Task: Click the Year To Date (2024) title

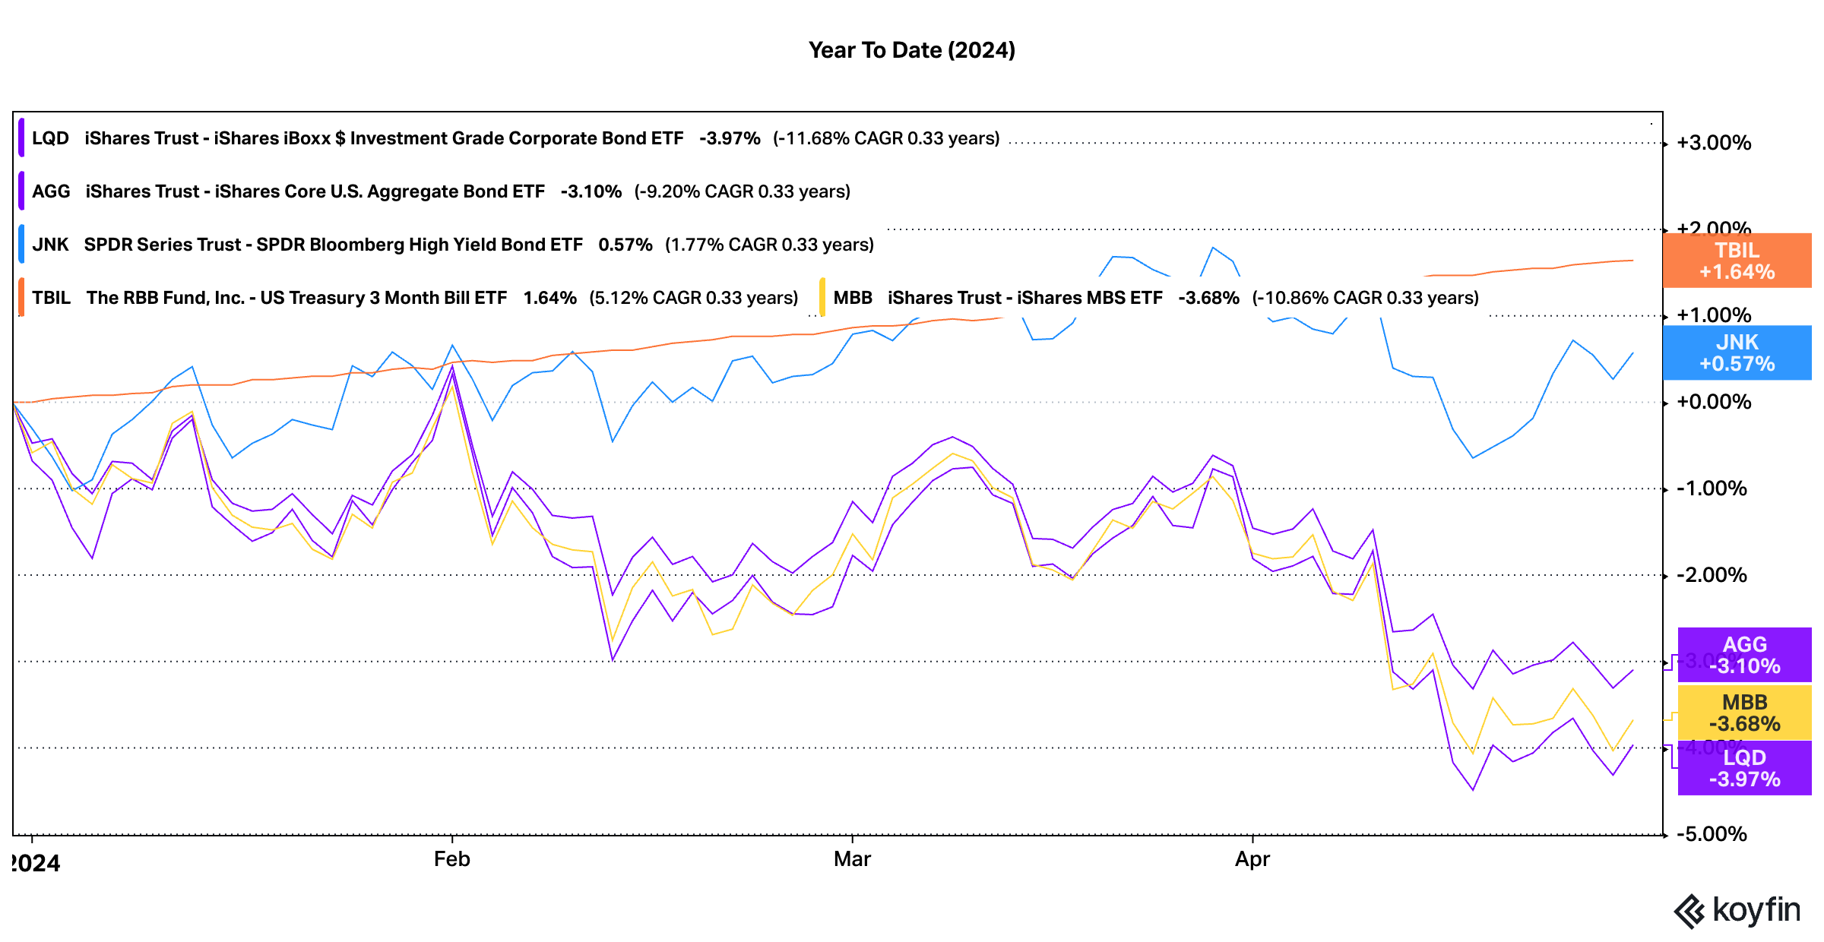Action: tap(911, 50)
